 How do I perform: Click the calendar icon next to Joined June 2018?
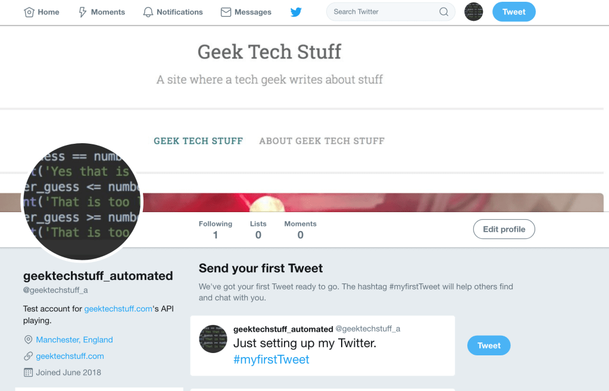[x=27, y=372]
